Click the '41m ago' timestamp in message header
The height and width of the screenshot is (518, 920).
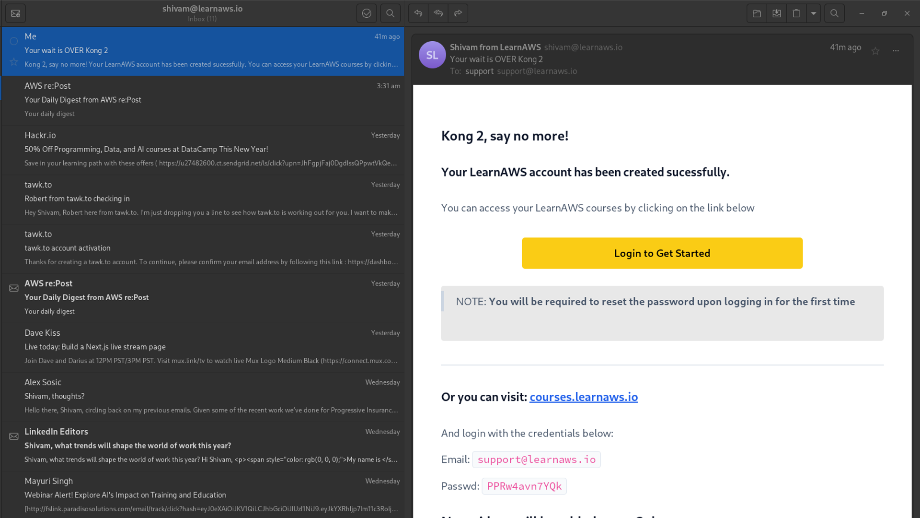pos(845,47)
